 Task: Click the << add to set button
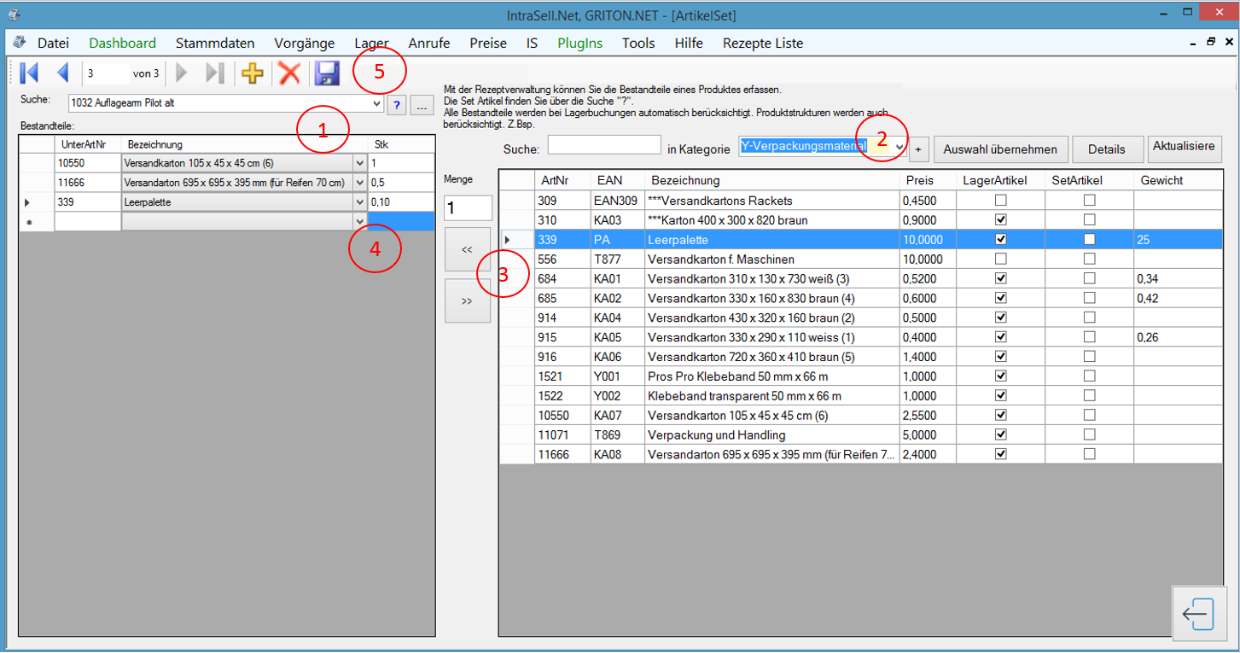click(x=467, y=249)
